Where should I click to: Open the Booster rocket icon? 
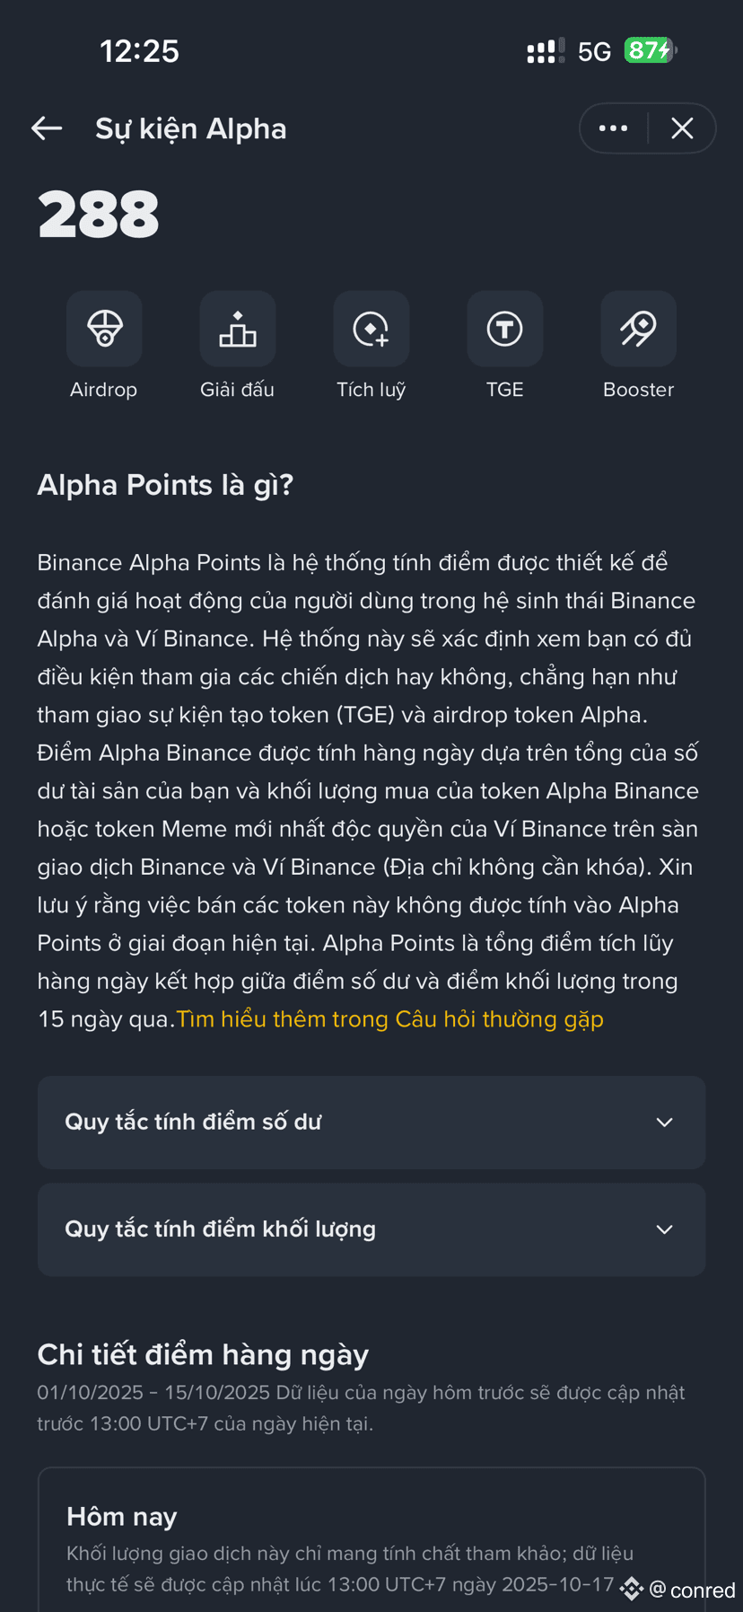click(639, 329)
